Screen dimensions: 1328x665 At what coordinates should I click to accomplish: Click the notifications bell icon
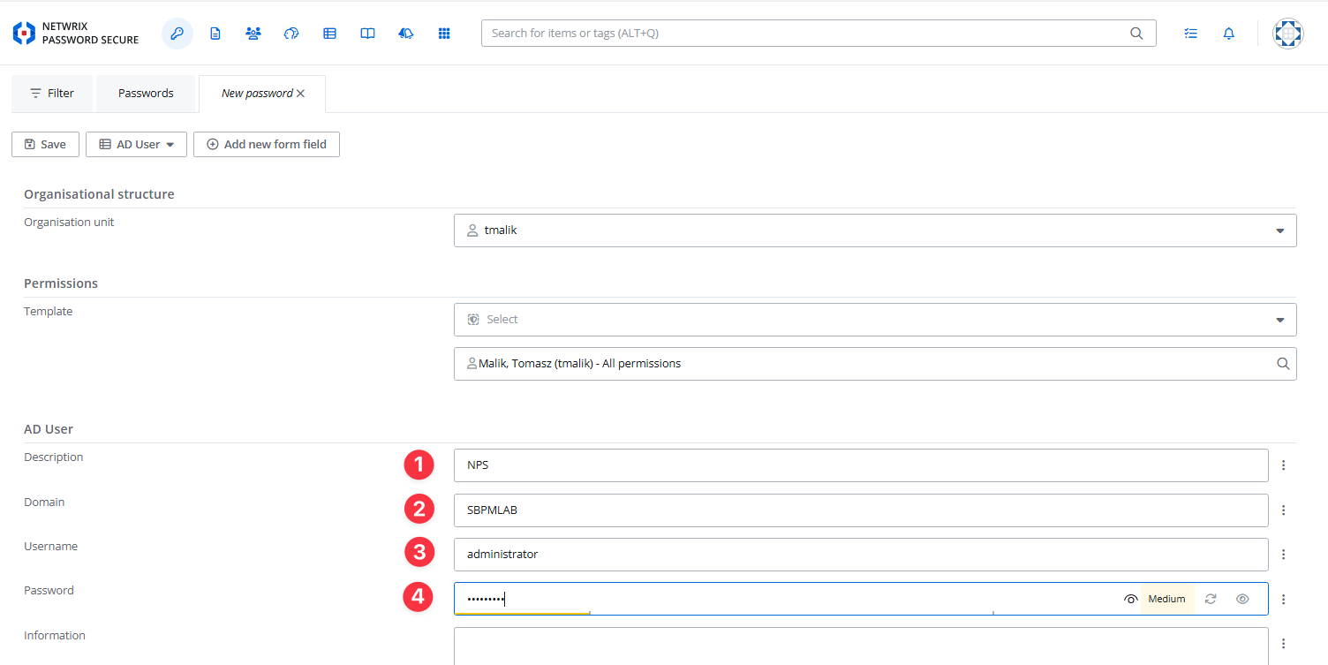[x=1228, y=34]
